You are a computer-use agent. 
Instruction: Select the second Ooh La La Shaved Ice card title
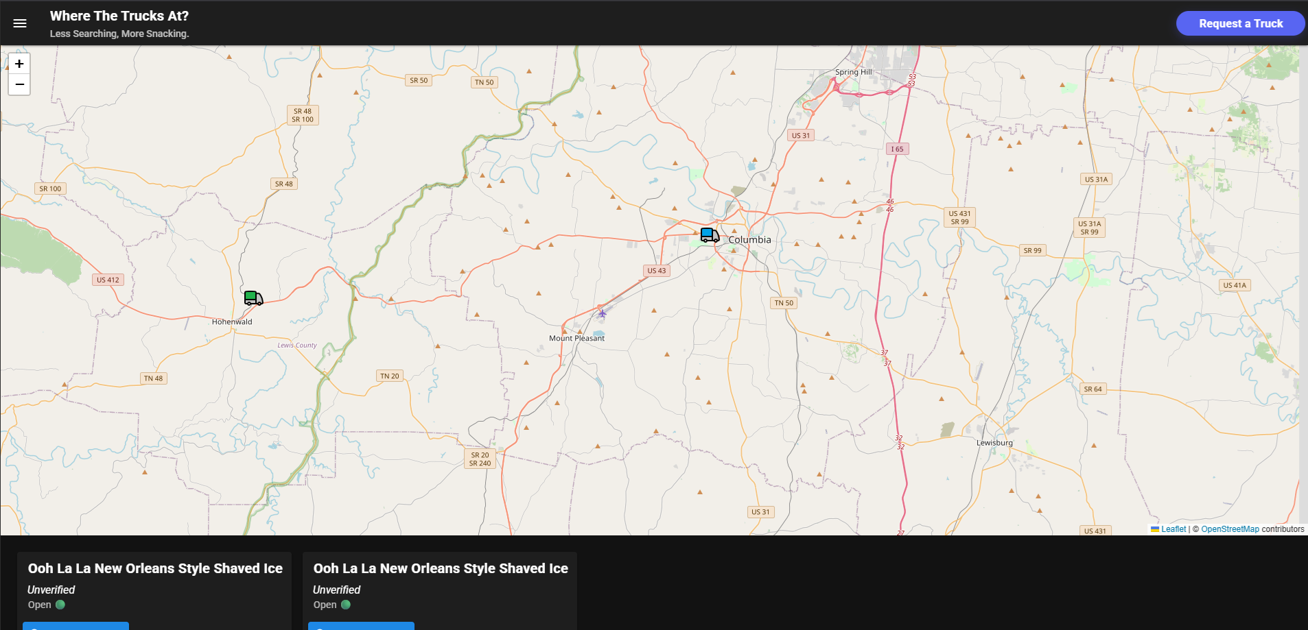click(441, 568)
